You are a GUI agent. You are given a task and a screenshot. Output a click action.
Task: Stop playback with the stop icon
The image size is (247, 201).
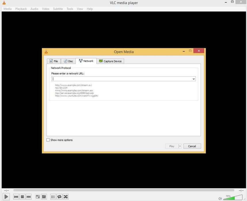pyautogui.click(x=22, y=197)
